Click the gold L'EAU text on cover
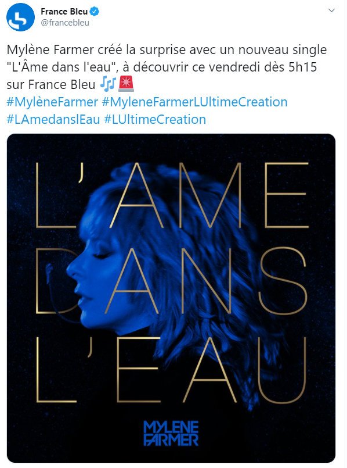Image resolution: width=347 pixels, height=468 pixels. click(171, 370)
